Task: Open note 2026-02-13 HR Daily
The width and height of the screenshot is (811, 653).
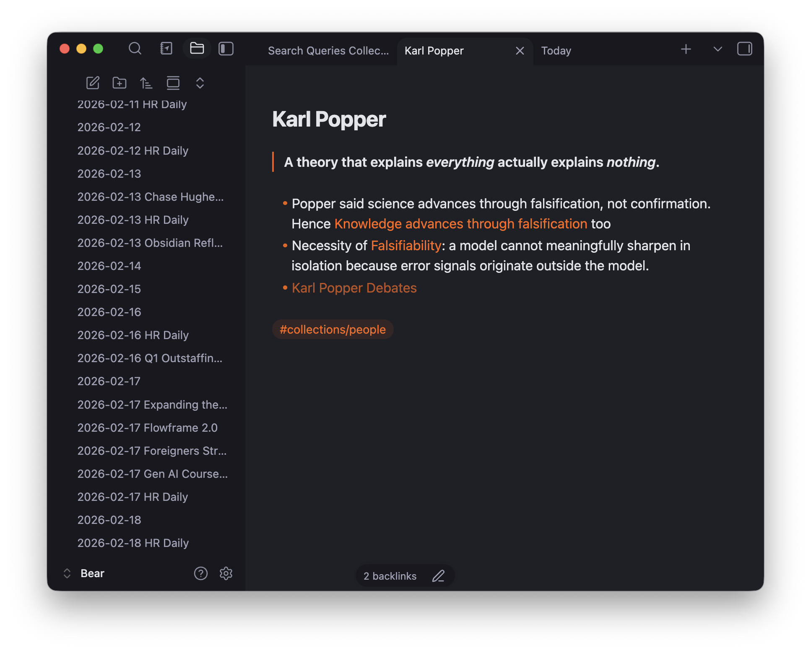Action: click(133, 220)
